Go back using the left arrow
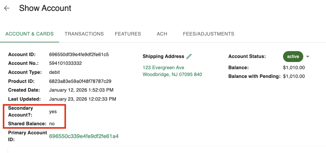 [7, 8]
